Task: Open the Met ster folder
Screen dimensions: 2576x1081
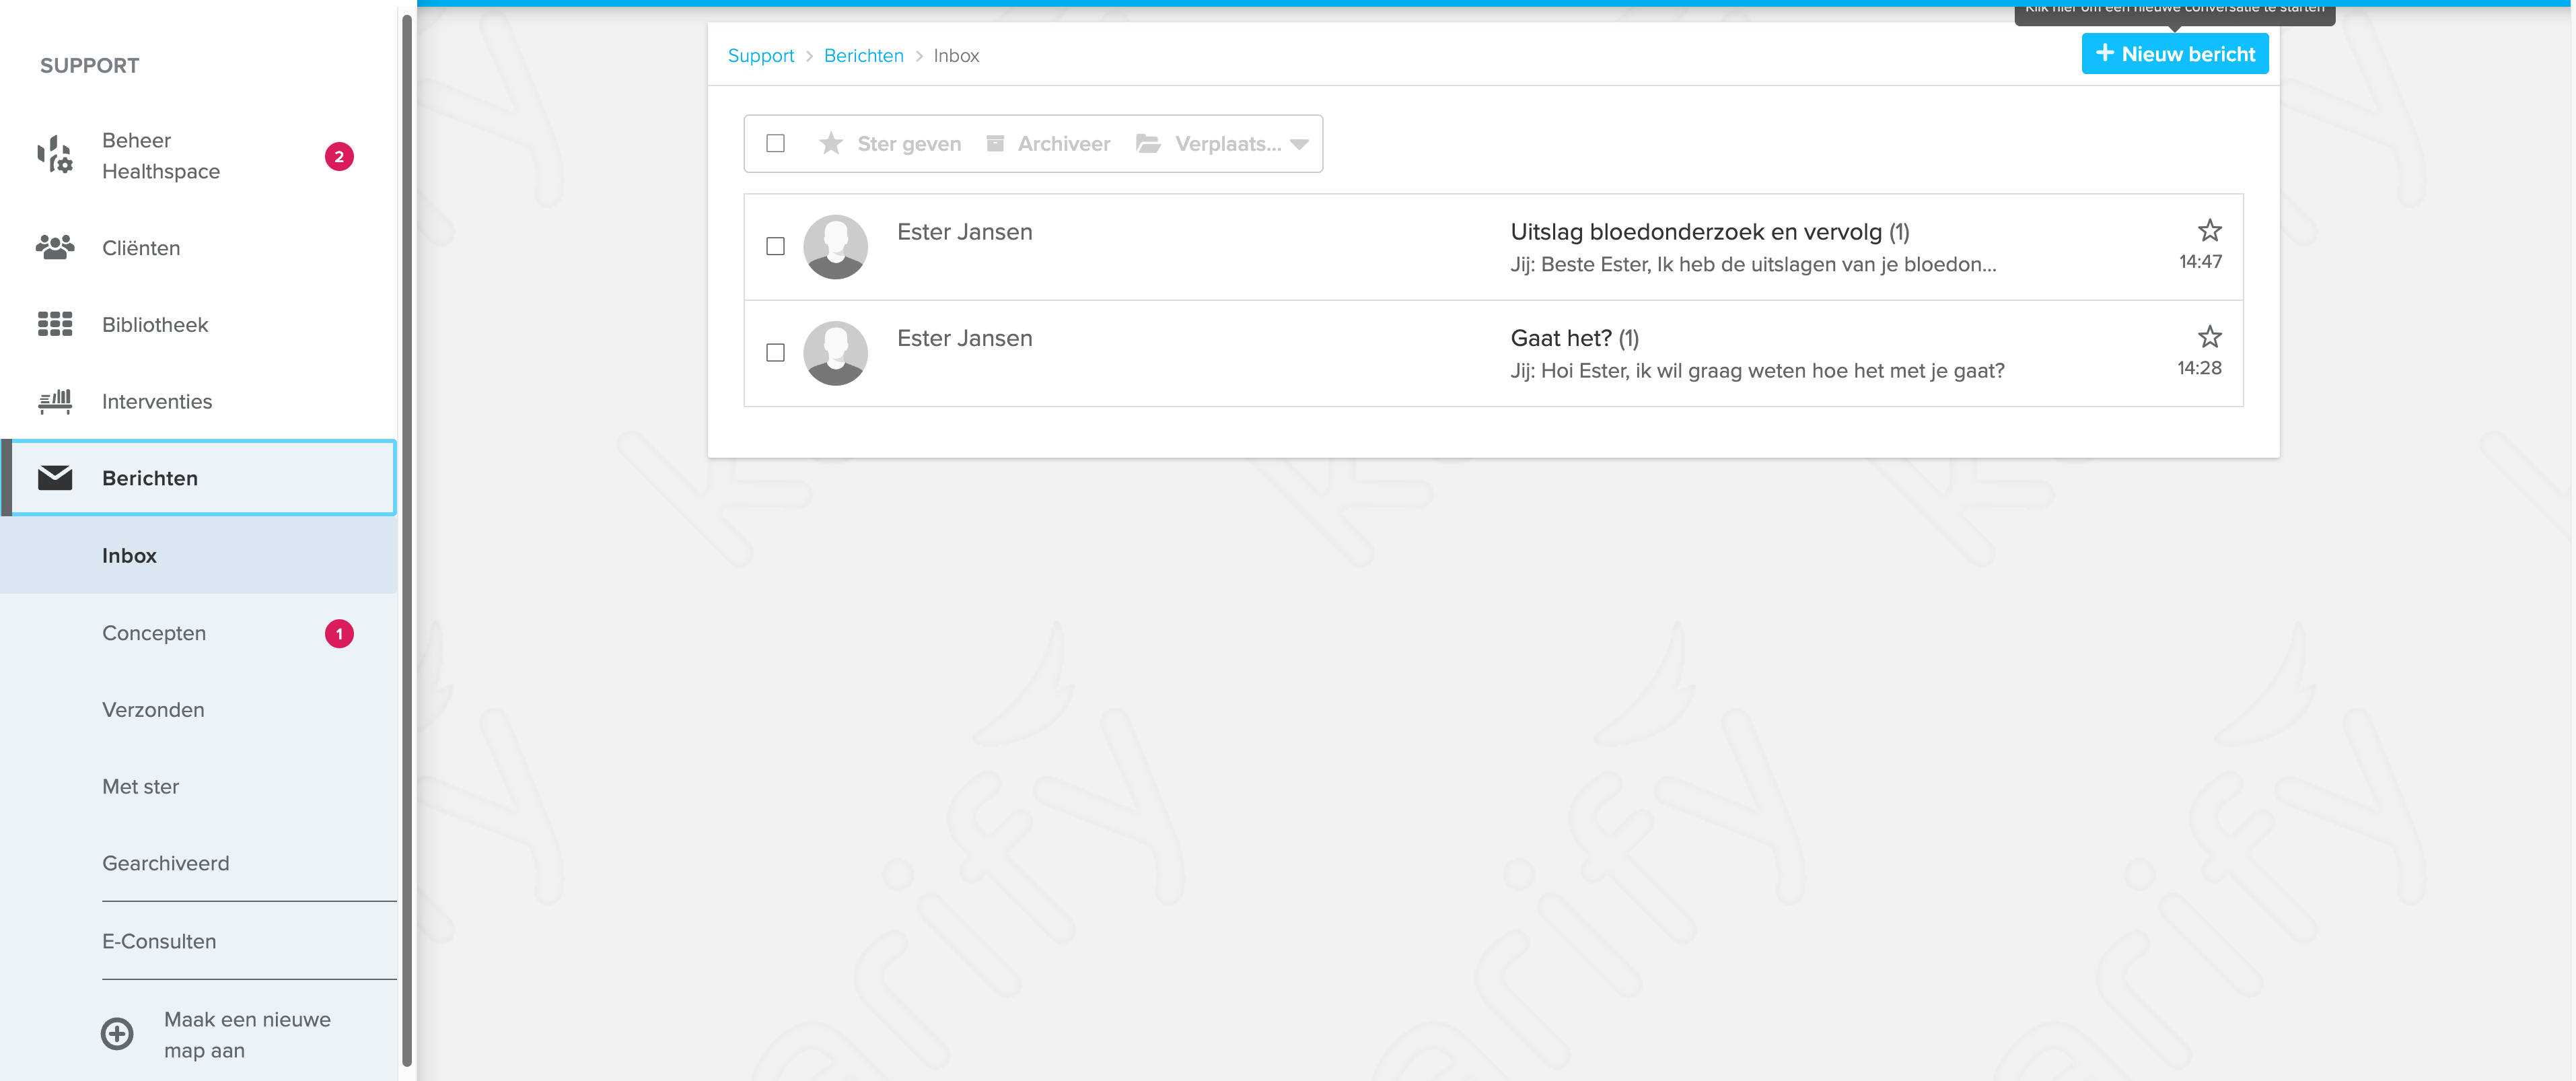Action: (199, 787)
